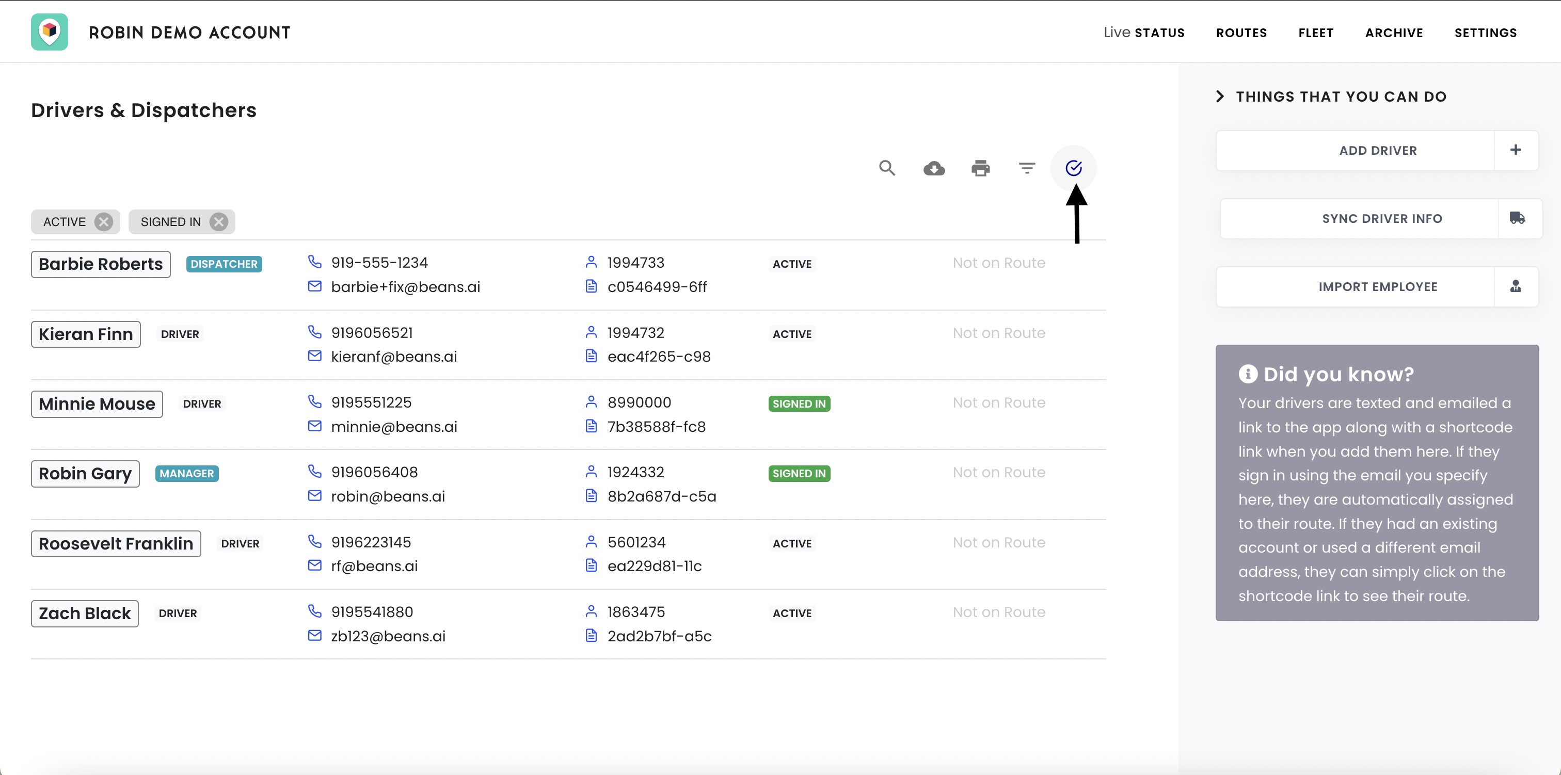Open the search magnifier icon

click(887, 168)
